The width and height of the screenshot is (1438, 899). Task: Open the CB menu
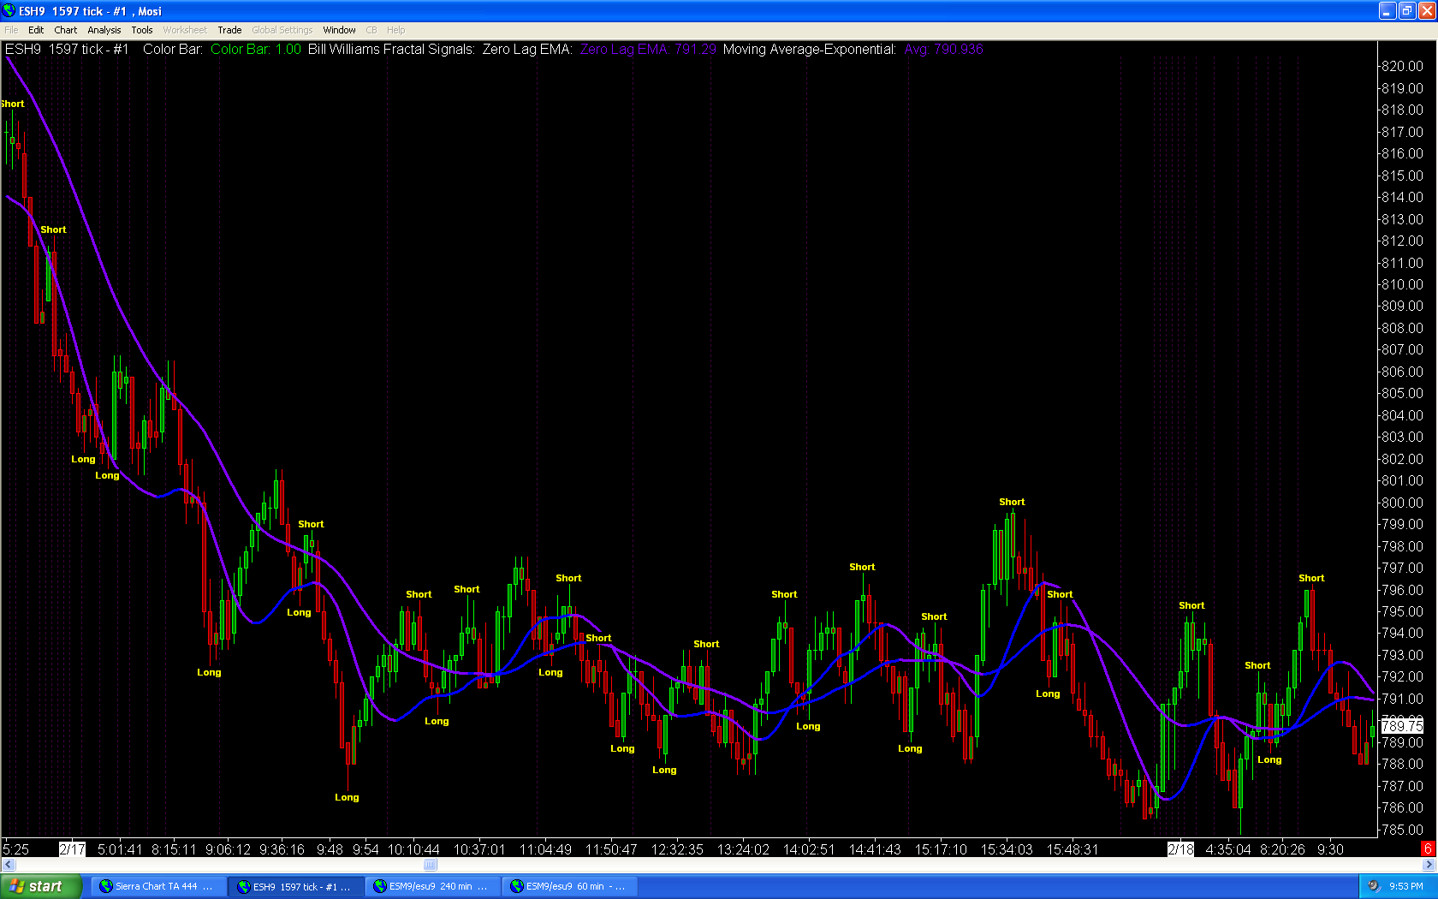click(x=371, y=30)
